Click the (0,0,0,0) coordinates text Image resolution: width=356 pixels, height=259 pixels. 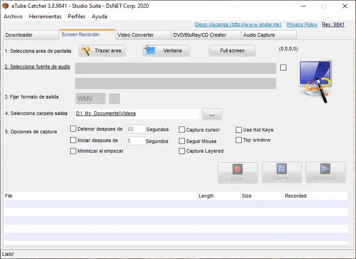289,49
